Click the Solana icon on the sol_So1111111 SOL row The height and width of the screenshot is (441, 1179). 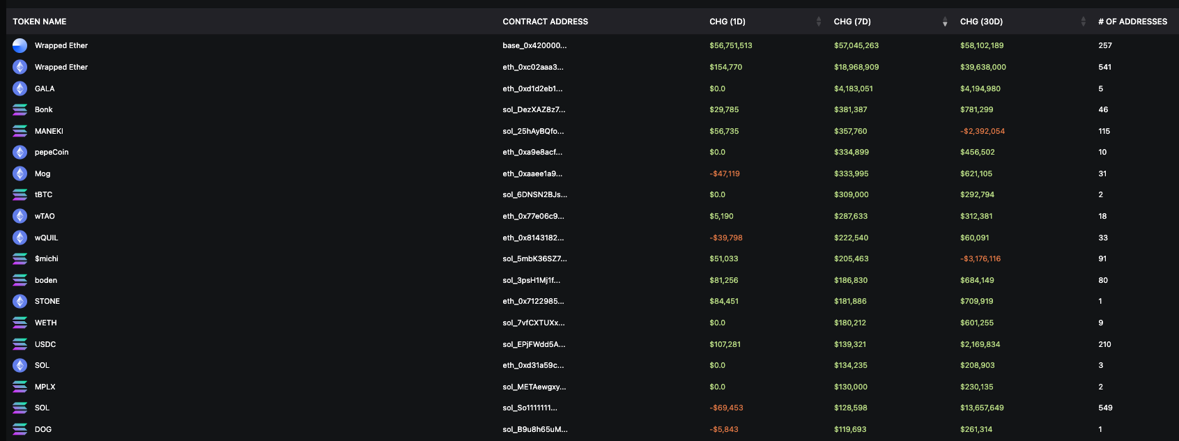click(x=20, y=408)
